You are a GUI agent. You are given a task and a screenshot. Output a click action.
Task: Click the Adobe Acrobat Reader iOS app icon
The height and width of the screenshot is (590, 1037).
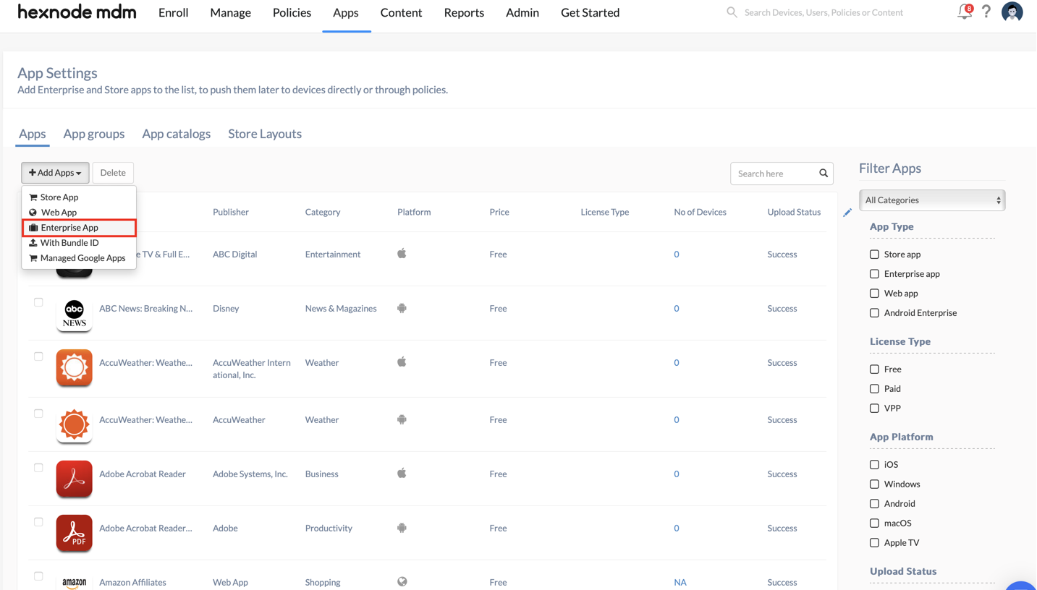(74, 479)
